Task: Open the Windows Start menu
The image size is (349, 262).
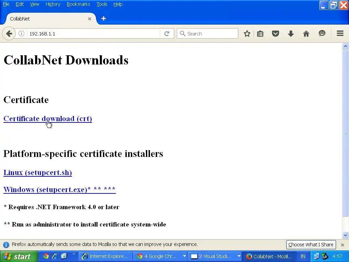Action: (19, 257)
